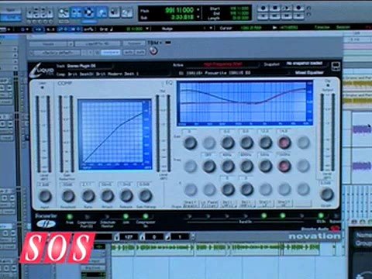Click the previous preset minus button
Image resolution: width=372 pixels, height=279 pixels.
[84, 53]
